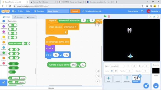The height and width of the screenshot is (90, 161).
Task: Open the language globe menu
Action: click(14, 11)
